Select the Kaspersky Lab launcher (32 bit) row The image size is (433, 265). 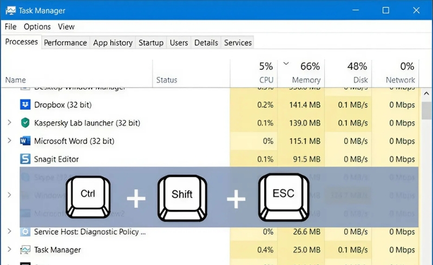(x=210, y=123)
